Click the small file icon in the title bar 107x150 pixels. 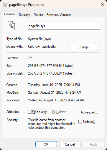(x=5, y=4)
